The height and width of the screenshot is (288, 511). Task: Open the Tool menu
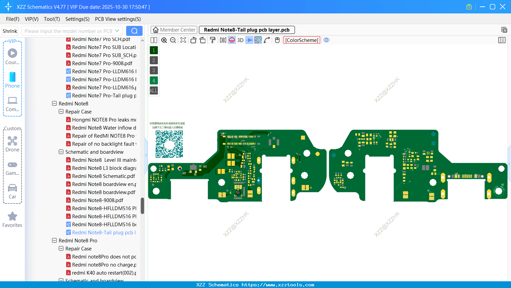pyautogui.click(x=52, y=19)
